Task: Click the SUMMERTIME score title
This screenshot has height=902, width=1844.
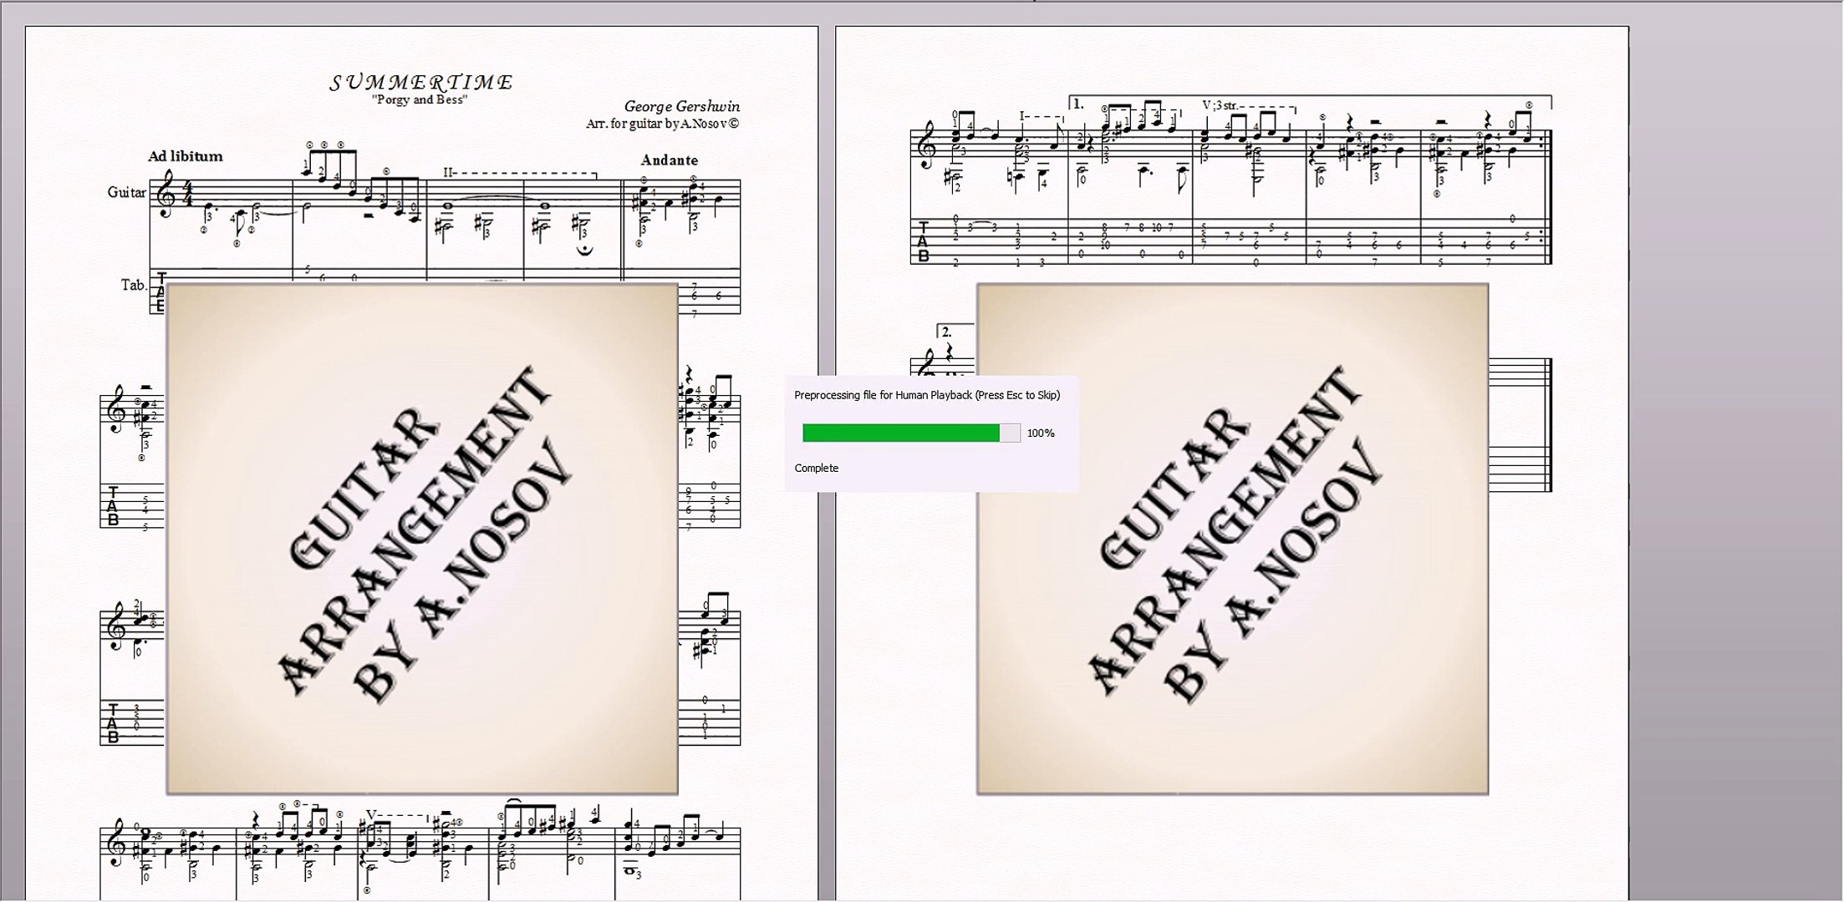Action: [421, 82]
